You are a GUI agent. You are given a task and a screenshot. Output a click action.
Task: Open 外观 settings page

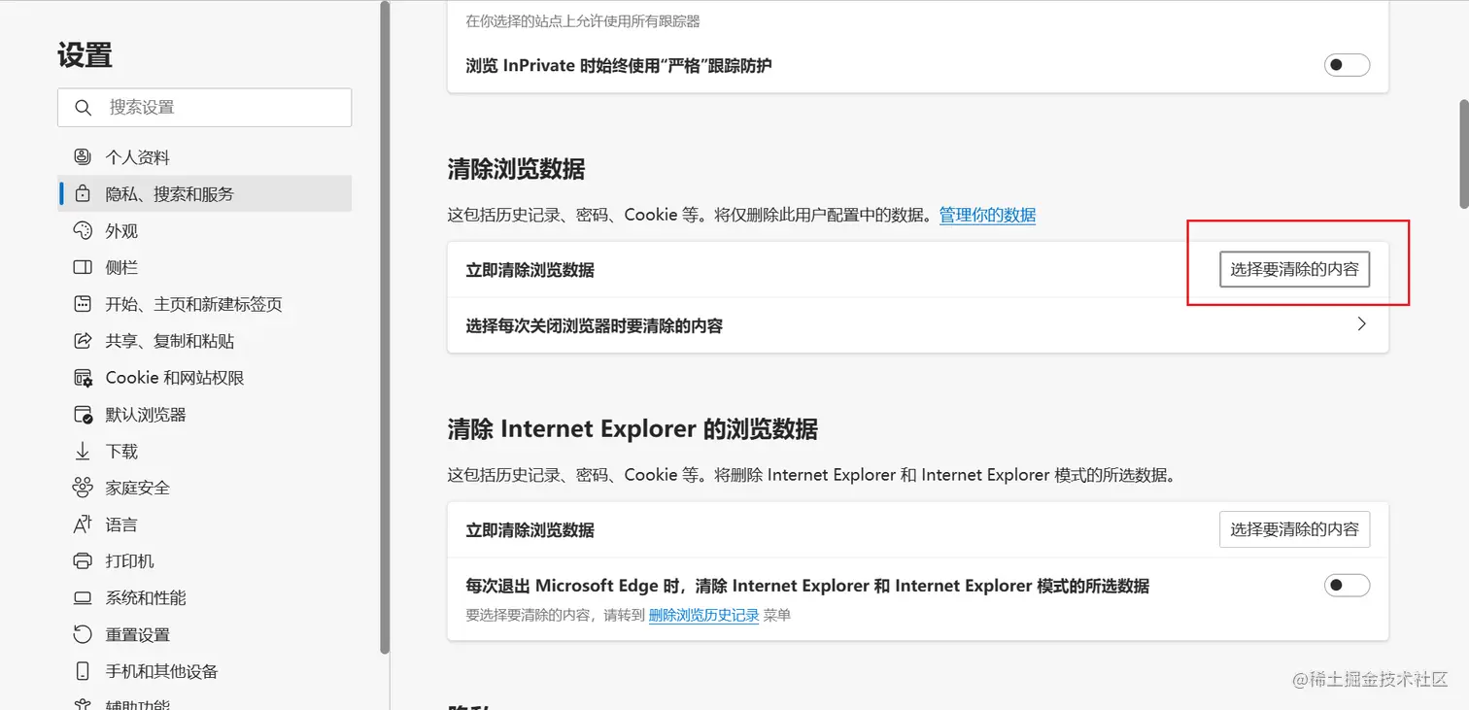(x=205, y=231)
